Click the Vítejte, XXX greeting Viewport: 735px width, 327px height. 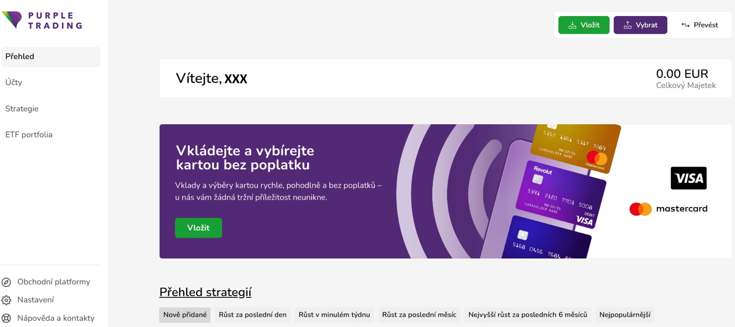click(x=211, y=79)
